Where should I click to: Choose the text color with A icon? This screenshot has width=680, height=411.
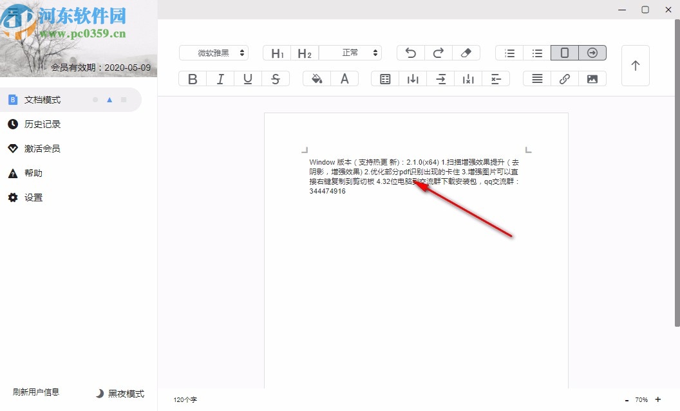click(345, 79)
